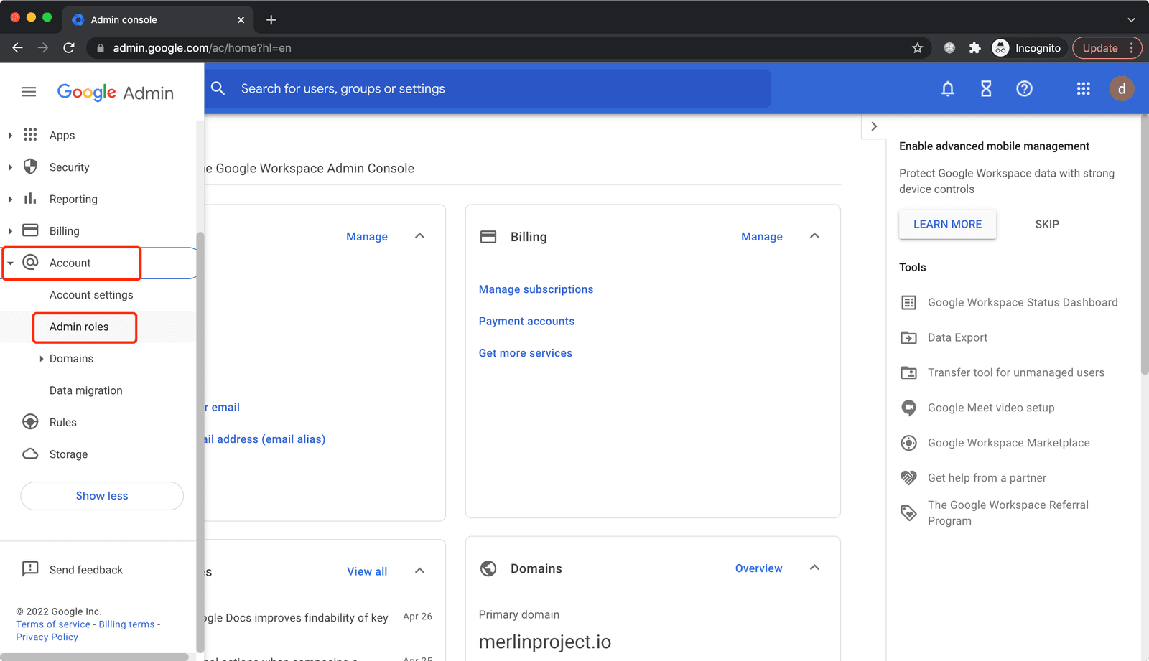Open the Google apps launcher grid
Image resolution: width=1149 pixels, height=661 pixels.
pos(1084,88)
